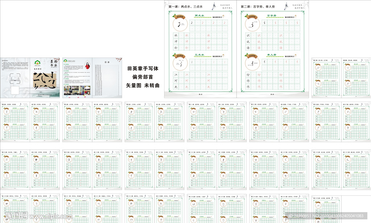Click the black 冰 character in practice grid

(x=176, y=35)
